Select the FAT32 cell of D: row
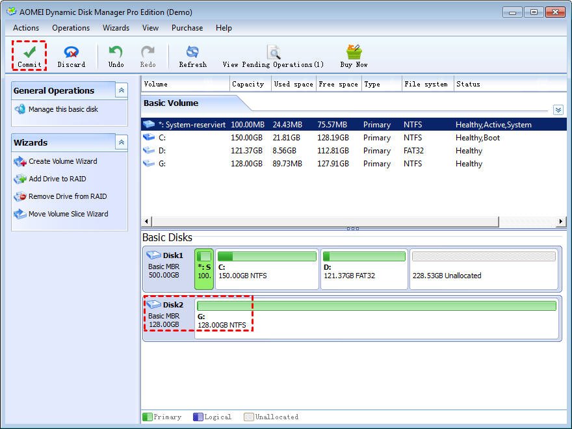The width and height of the screenshot is (572, 429). click(413, 151)
